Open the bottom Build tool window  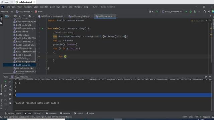click(x=90, y=113)
